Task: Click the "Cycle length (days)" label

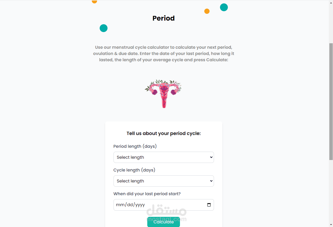Action: pos(134,170)
